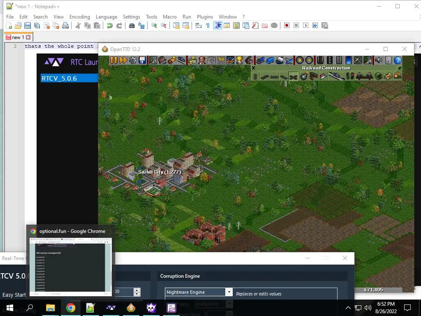Screen dimensions: 421x316
Task: Open OpenTTD railroad construction toolbar icon
Action: (x=320, y=60)
